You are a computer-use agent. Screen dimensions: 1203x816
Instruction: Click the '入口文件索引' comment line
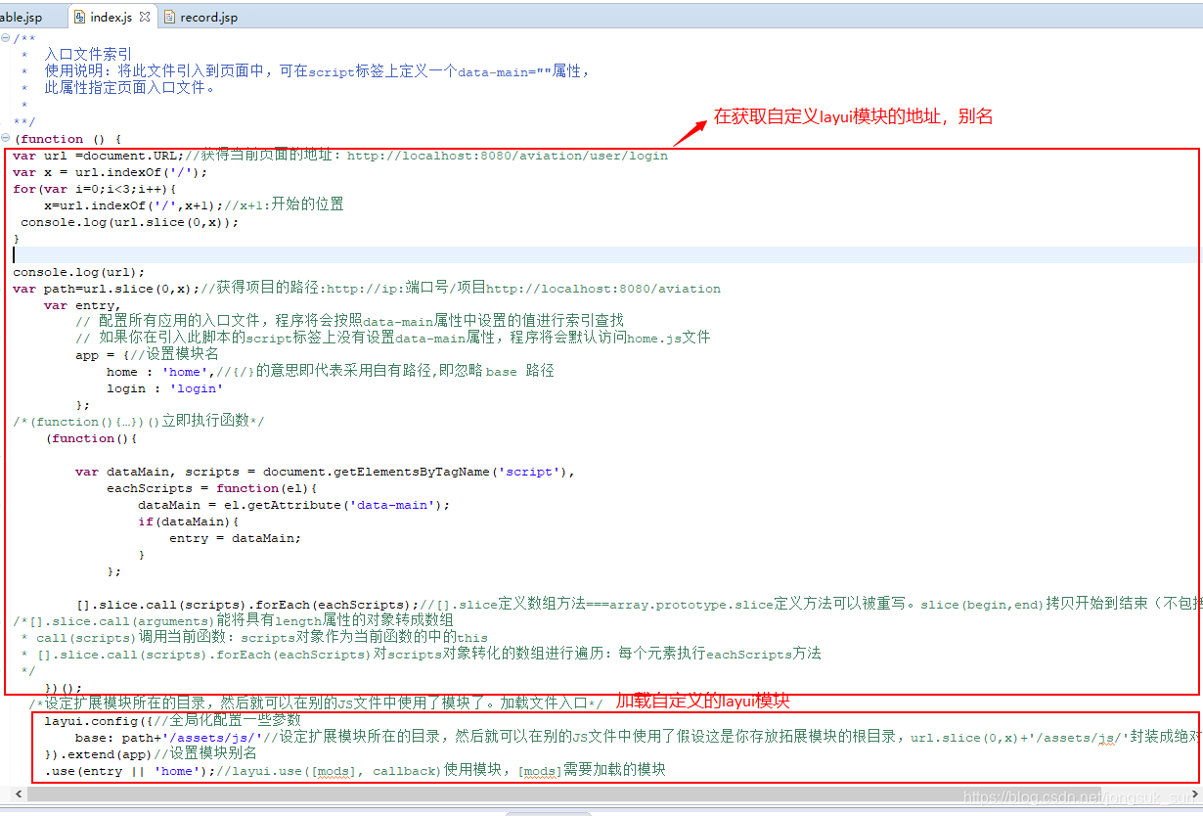coord(89,55)
